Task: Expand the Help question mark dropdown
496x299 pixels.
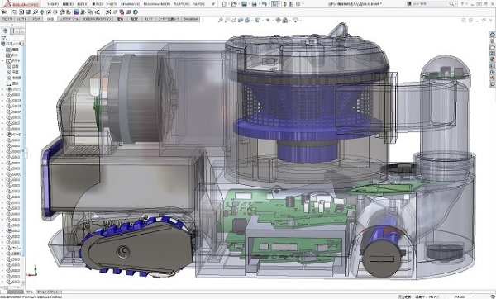Action: point(466,4)
